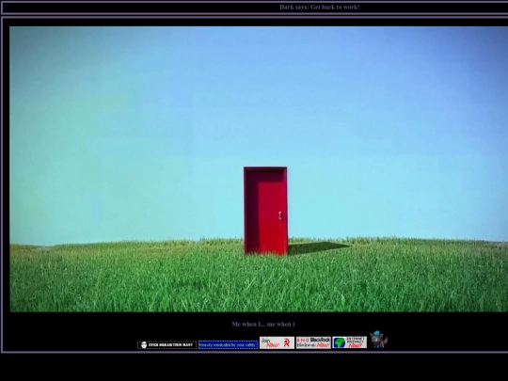Open the 'End BlackRock' badge
The width and height of the screenshot is (508, 381).
tap(313, 342)
